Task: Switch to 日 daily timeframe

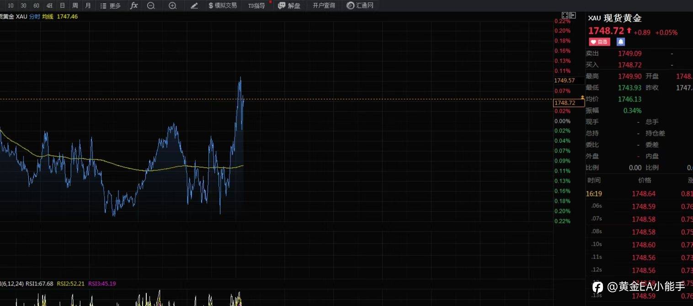Action: (x=62, y=5)
